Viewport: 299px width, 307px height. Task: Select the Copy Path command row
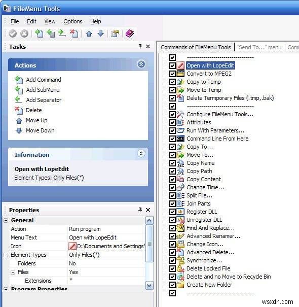point(199,171)
